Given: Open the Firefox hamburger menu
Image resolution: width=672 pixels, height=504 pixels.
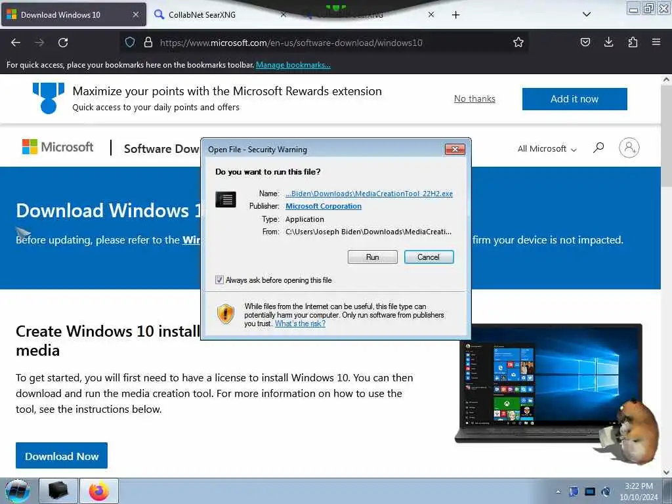Looking at the screenshot, I should [x=656, y=42].
